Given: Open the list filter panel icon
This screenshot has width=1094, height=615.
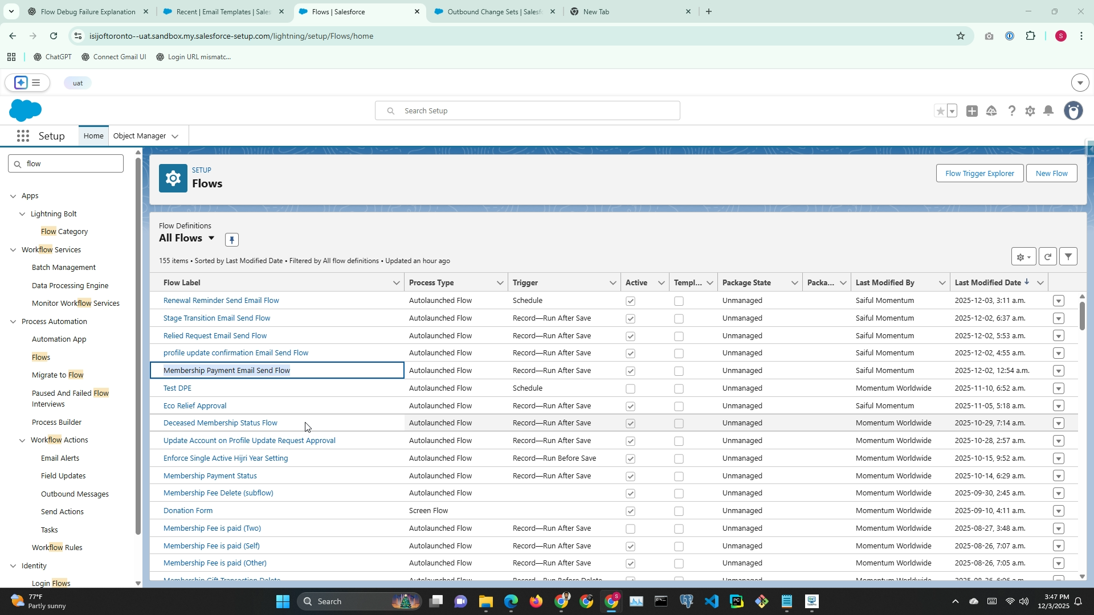Looking at the screenshot, I should coord(1068,257).
